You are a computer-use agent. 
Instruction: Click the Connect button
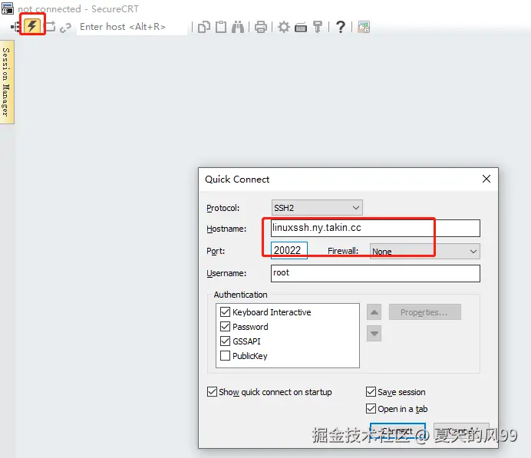pos(397,431)
